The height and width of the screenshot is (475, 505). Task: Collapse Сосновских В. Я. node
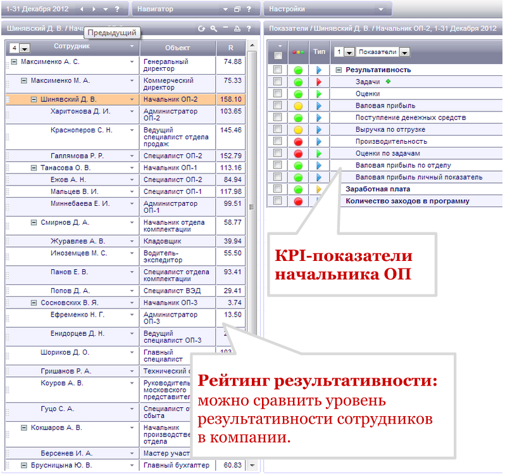[34, 303]
